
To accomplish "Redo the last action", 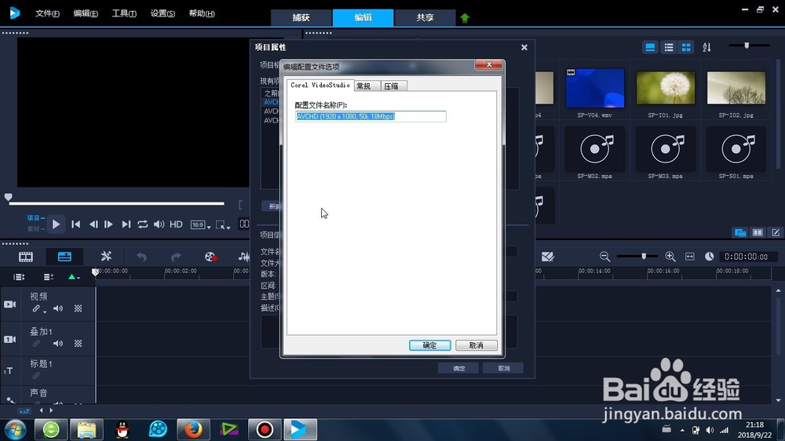I will pyautogui.click(x=176, y=257).
